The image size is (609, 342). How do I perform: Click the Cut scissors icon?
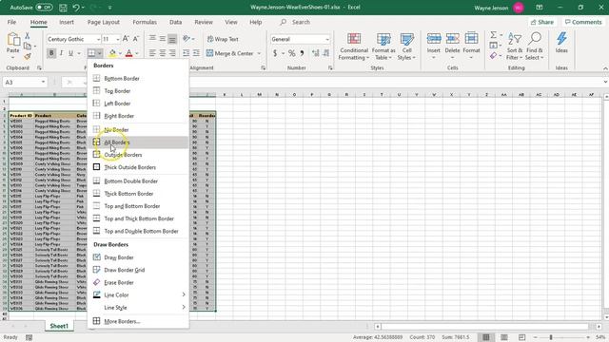28,36
